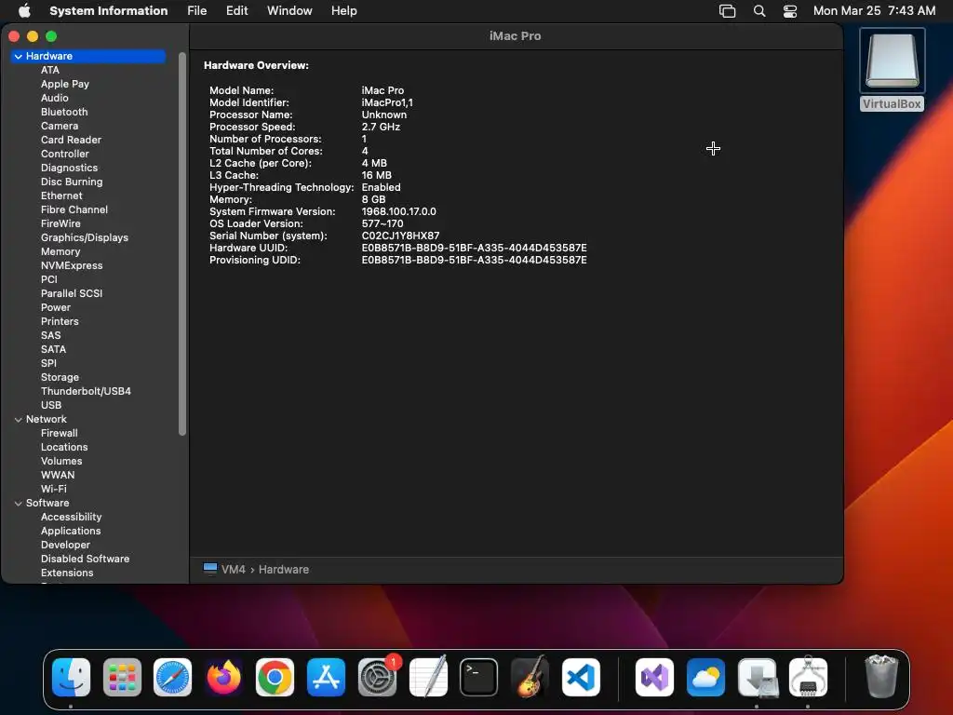
Task: Open Google Chrome in the dock
Action: click(275, 677)
